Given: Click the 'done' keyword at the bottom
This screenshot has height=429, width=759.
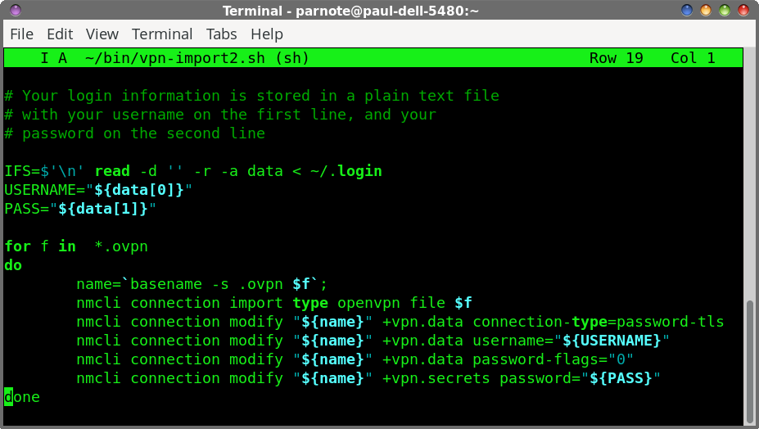Looking at the screenshot, I should coord(22,397).
